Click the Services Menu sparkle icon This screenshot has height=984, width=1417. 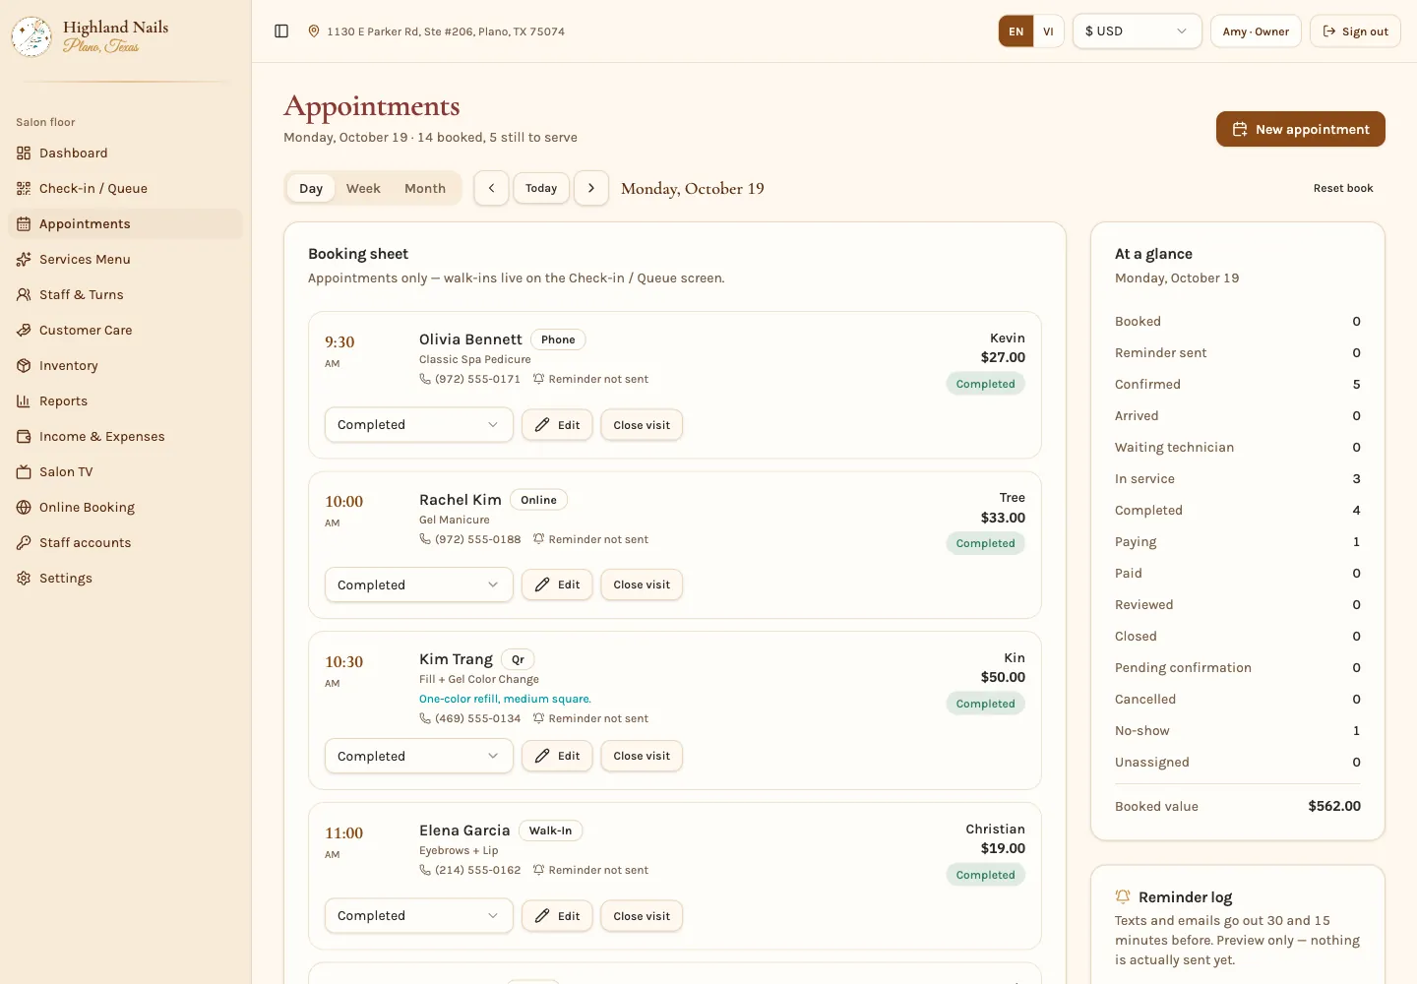pyautogui.click(x=24, y=260)
